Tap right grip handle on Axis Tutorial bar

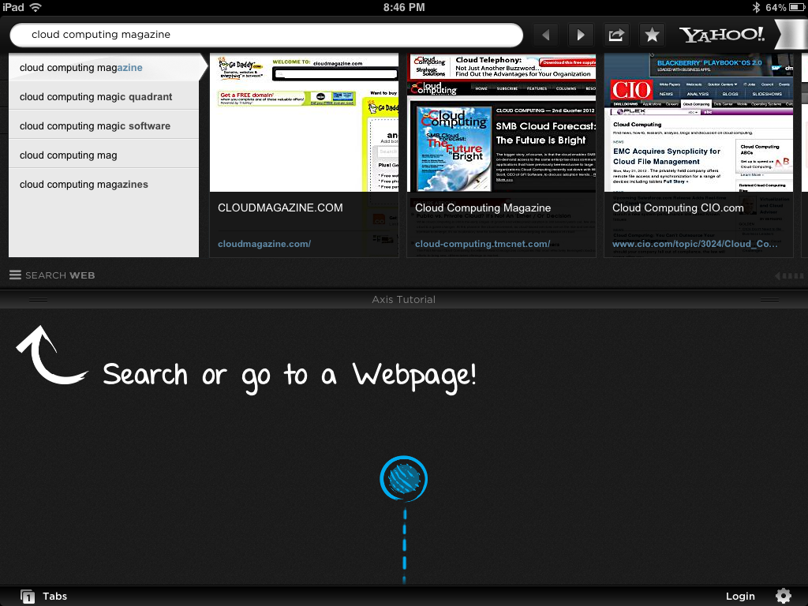click(770, 300)
